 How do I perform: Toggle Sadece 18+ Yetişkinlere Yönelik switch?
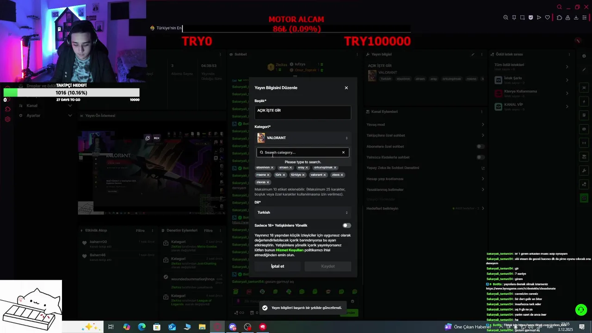[346, 226]
